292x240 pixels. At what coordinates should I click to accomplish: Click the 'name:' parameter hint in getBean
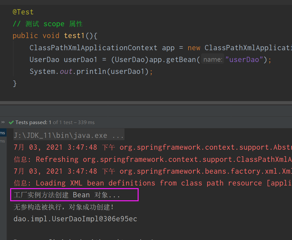(213, 59)
